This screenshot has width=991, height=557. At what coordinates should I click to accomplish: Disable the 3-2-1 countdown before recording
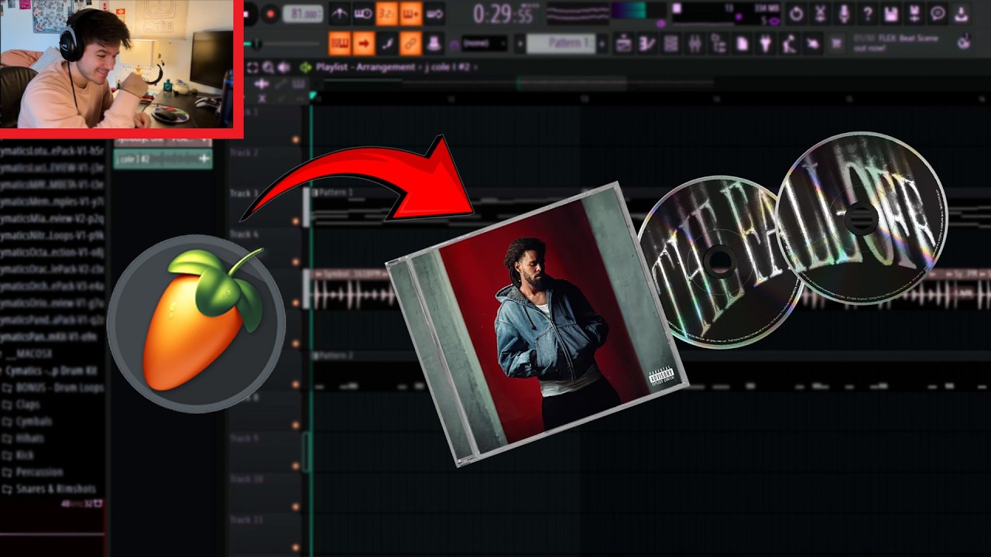tap(386, 13)
